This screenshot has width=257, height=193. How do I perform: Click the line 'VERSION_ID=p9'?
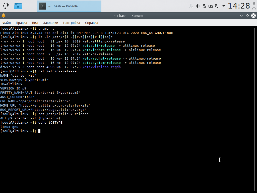13,88
